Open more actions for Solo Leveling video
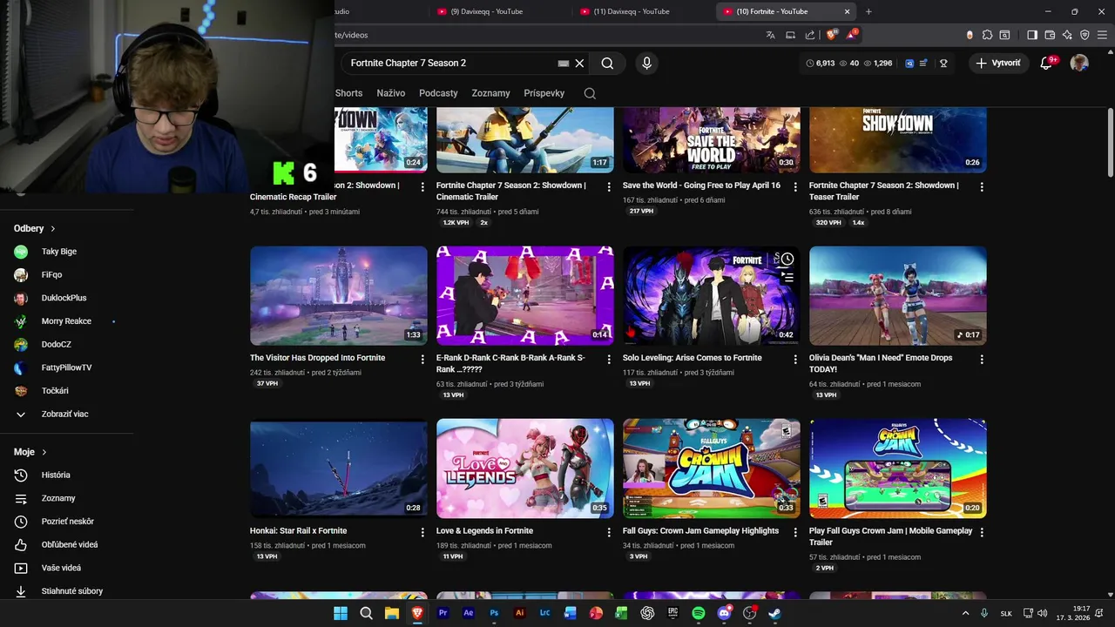The image size is (1115, 627). [x=795, y=360]
